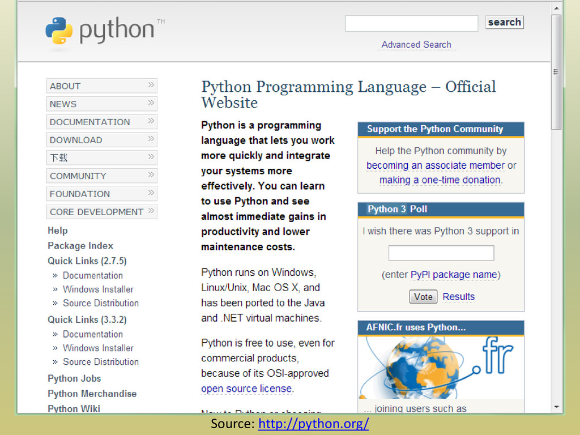Focus the Python 3 poll package field
The height and width of the screenshot is (435, 580).
click(441, 253)
